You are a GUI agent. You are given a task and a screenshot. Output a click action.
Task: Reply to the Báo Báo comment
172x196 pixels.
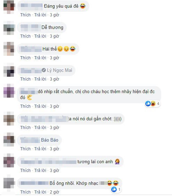40,149
